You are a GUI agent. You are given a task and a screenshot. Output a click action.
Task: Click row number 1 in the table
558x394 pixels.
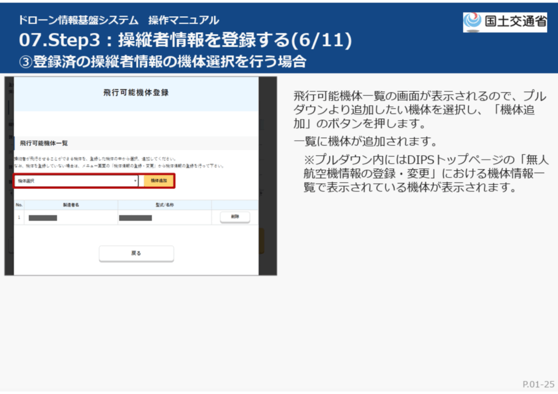pyautogui.click(x=19, y=217)
